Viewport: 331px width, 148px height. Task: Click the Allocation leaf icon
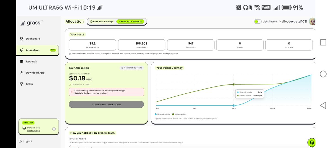point(22,50)
